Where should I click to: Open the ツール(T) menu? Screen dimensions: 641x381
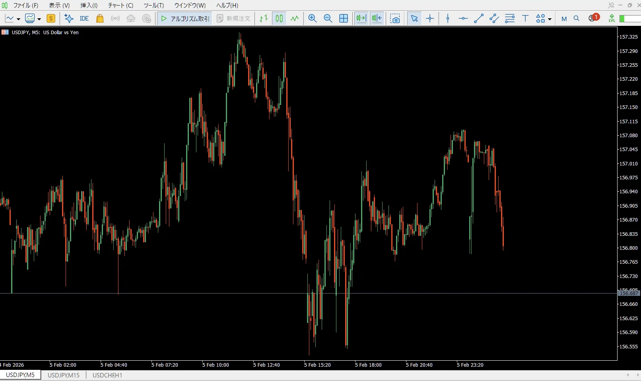point(154,5)
